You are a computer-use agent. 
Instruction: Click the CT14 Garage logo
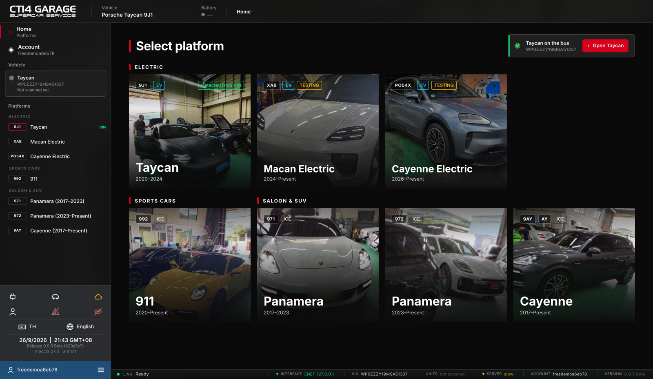point(43,11)
